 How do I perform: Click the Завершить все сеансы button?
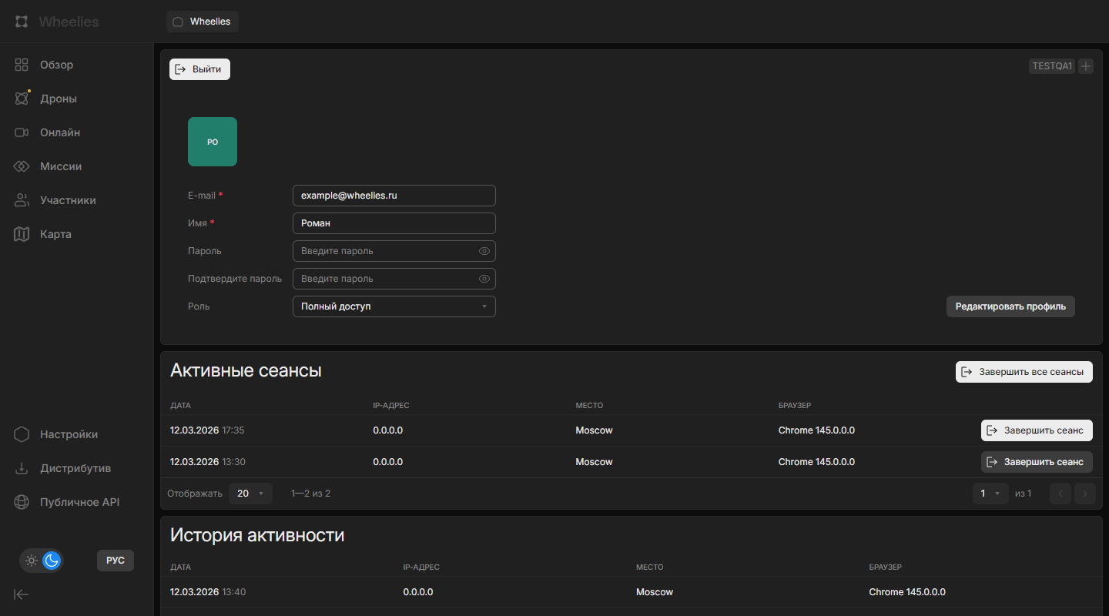[x=1024, y=372]
